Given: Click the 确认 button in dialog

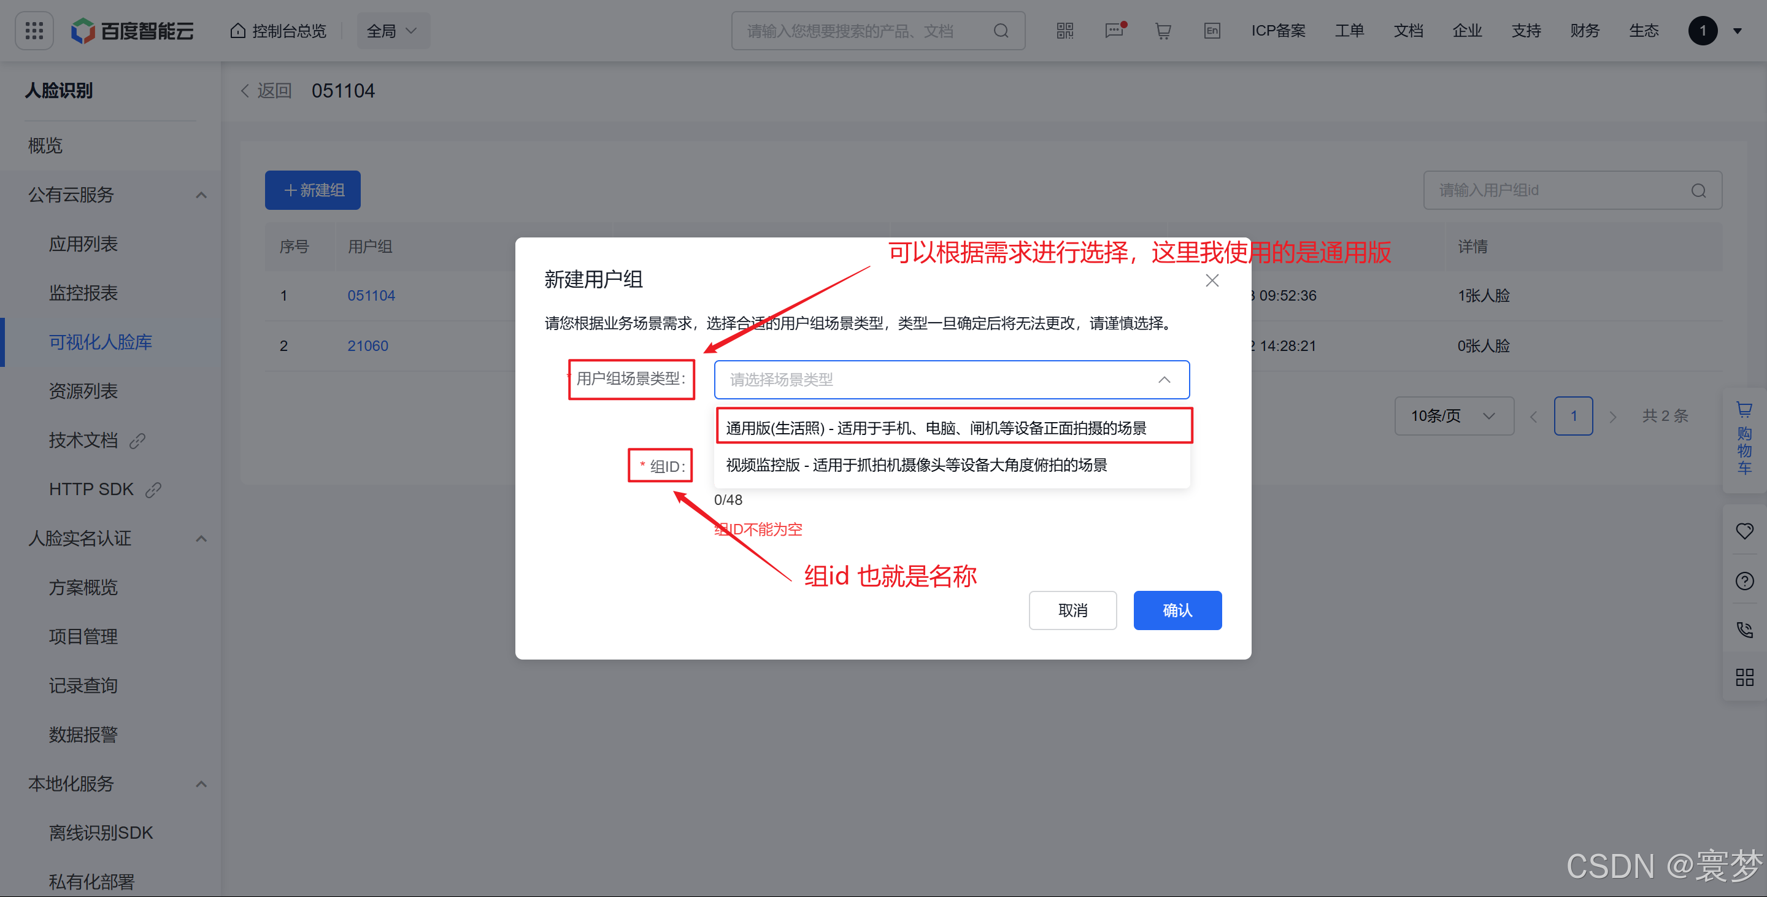Looking at the screenshot, I should 1177,610.
